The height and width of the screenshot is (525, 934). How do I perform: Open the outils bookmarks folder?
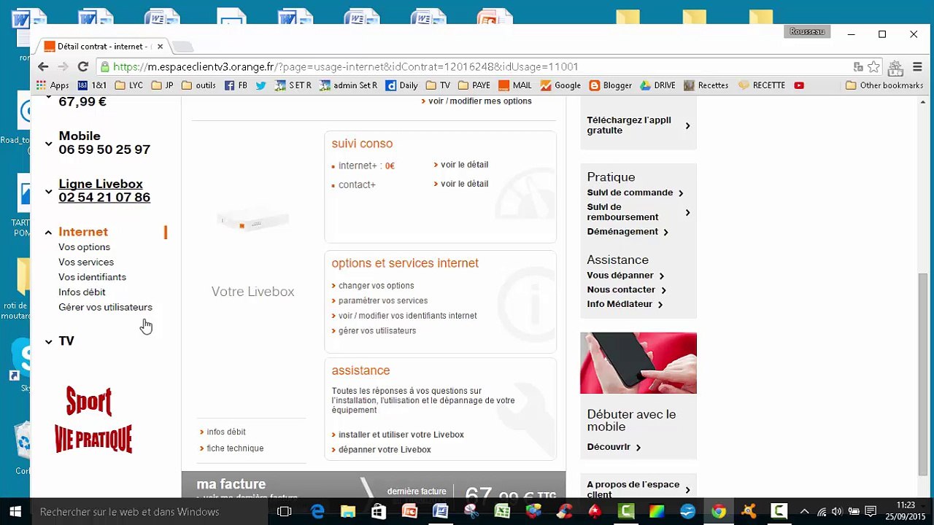coord(198,85)
